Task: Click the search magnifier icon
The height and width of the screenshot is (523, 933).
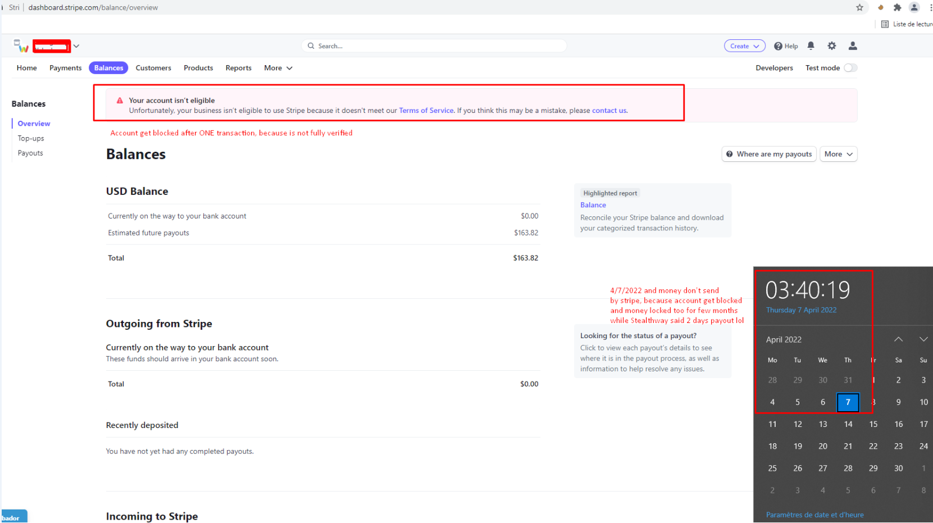Action: (x=311, y=46)
